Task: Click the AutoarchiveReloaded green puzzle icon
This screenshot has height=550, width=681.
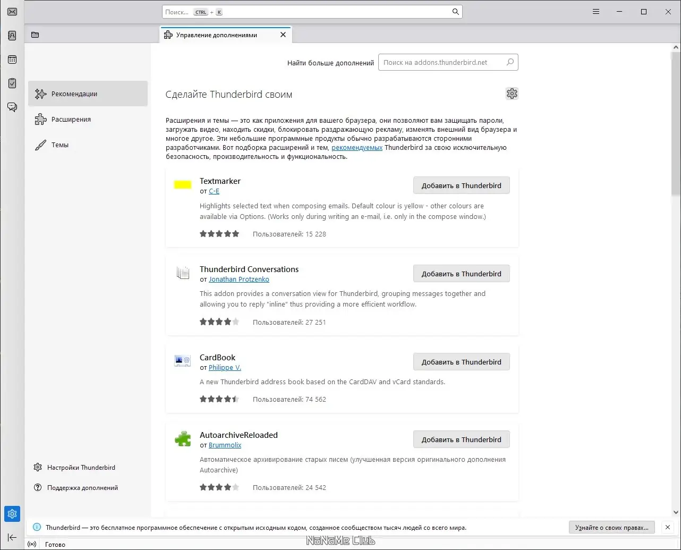Action: [183, 439]
